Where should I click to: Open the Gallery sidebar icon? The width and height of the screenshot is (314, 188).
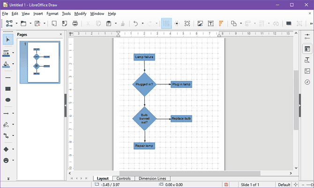[307, 71]
